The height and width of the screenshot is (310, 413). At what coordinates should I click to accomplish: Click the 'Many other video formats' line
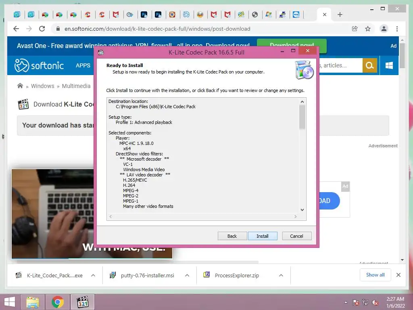148,206
